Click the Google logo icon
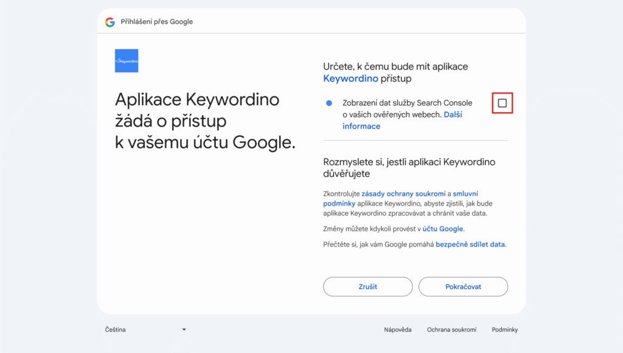The width and height of the screenshot is (623, 353). [110, 22]
